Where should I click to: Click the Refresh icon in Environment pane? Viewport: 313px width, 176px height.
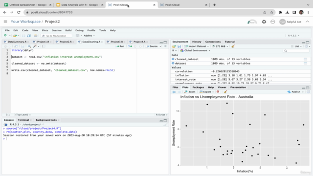[x=307, y=46]
